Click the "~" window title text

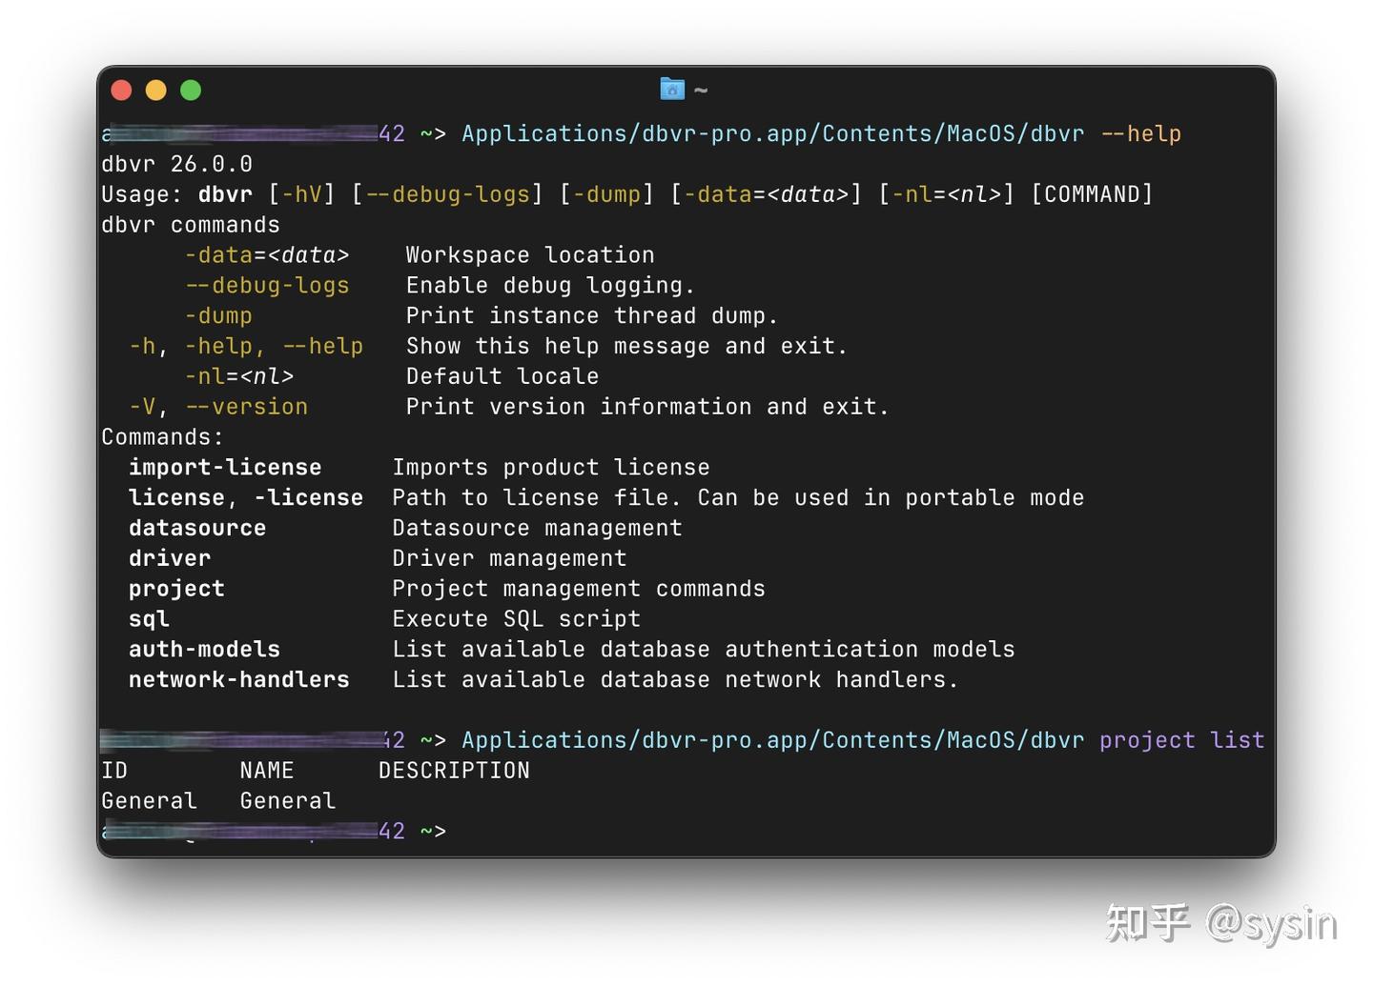point(701,91)
